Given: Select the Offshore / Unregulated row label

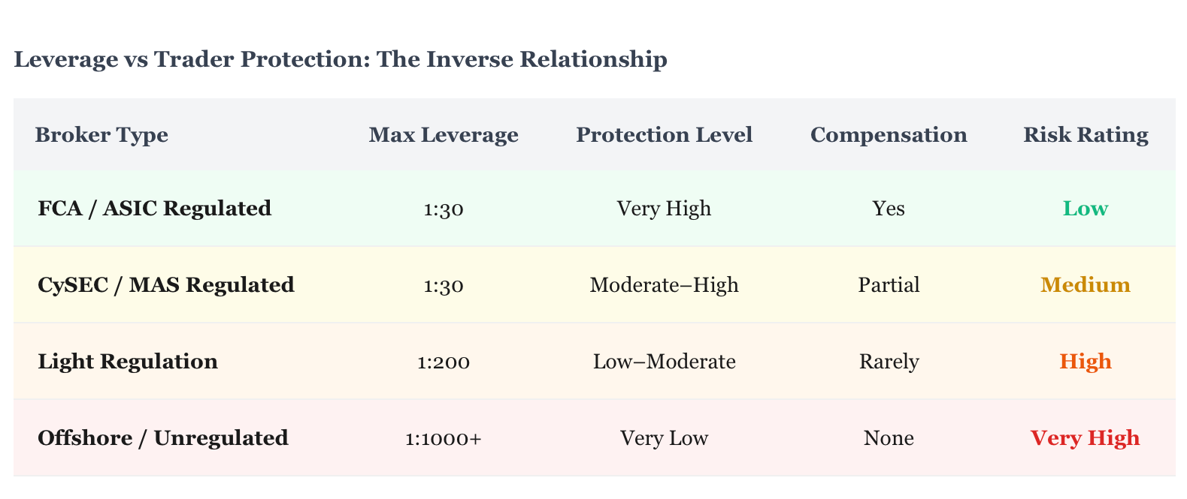Looking at the screenshot, I should coord(163,438).
